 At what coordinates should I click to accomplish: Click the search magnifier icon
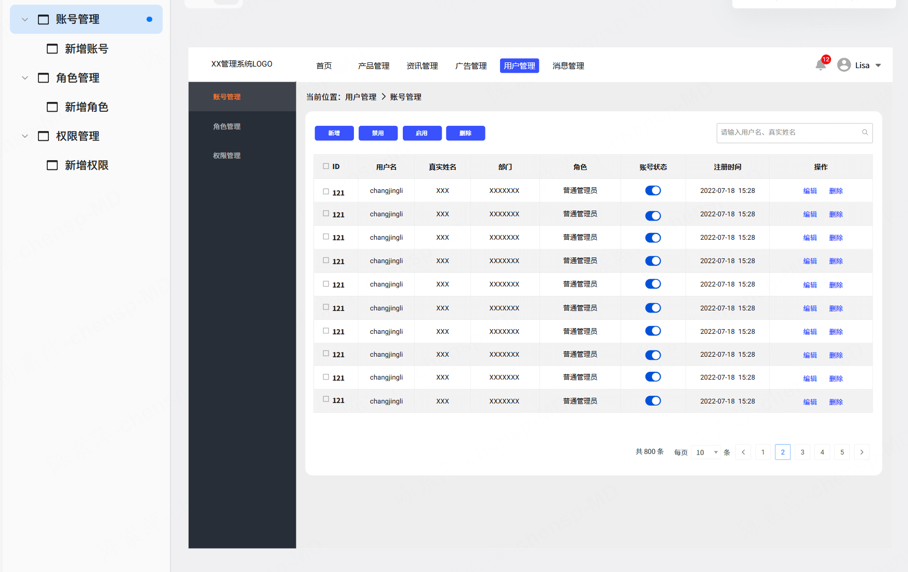(865, 133)
